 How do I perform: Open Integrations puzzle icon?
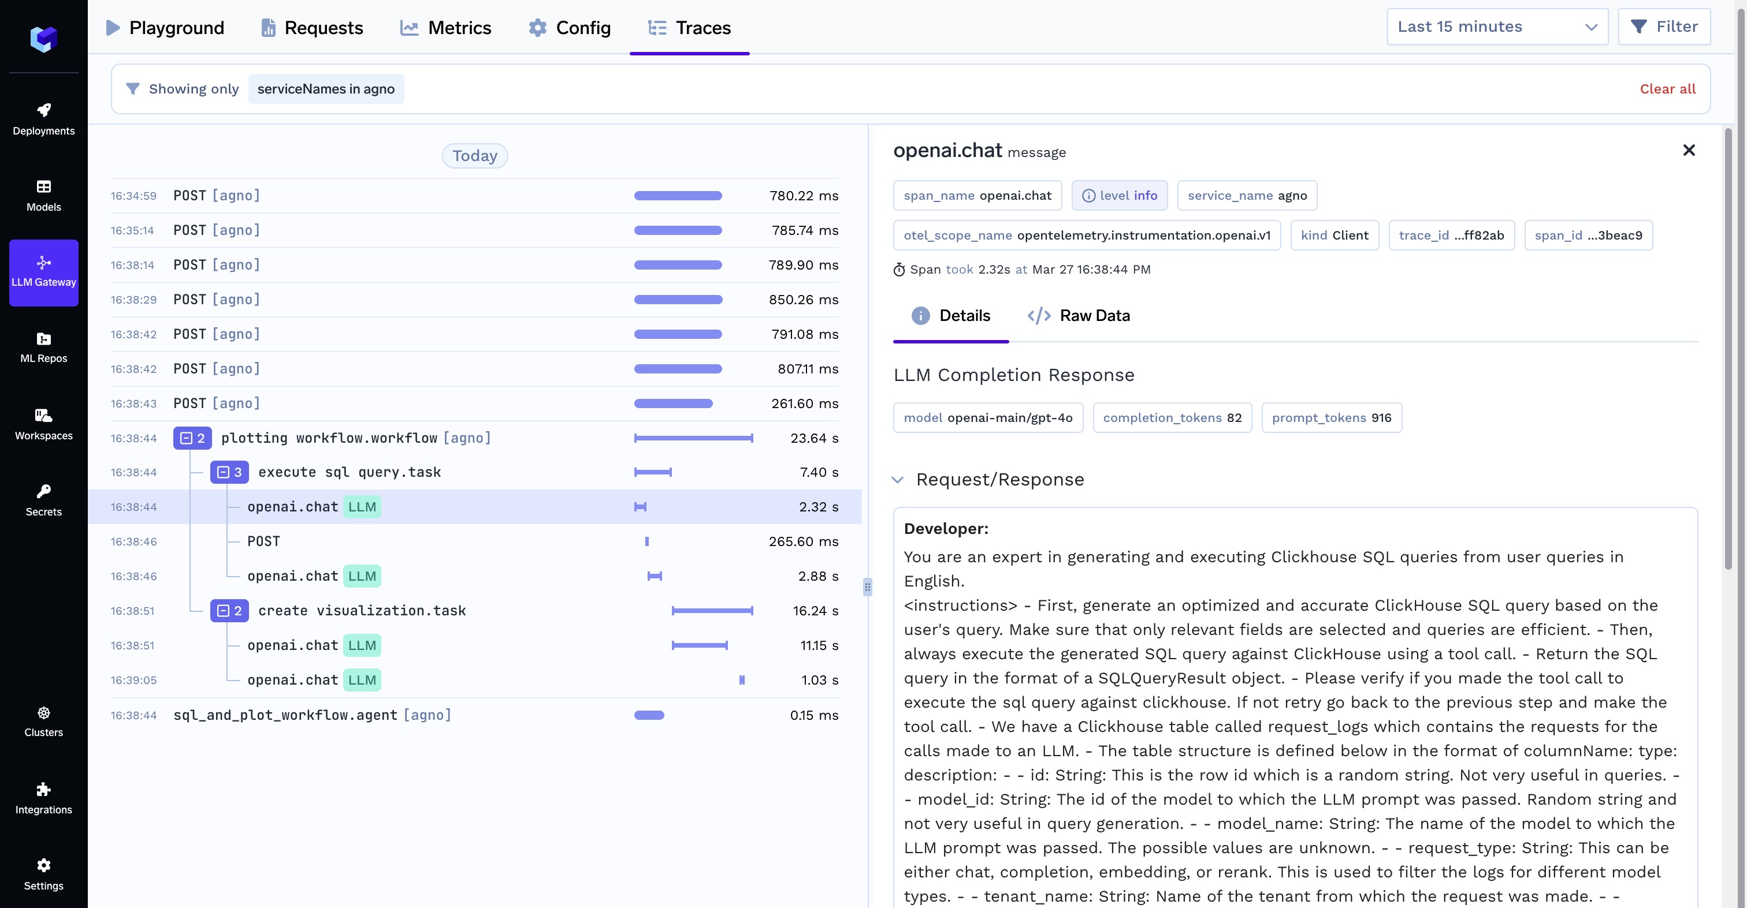tap(43, 790)
